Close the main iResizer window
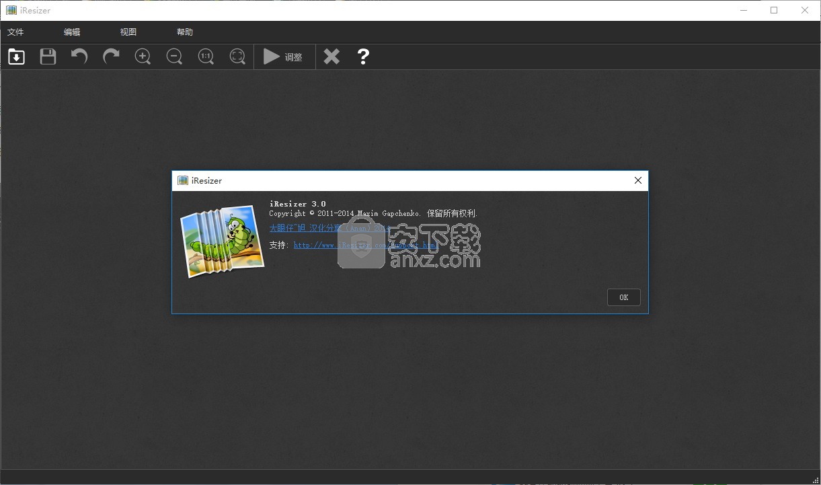Screen dimensions: 821x485 pyautogui.click(x=805, y=10)
